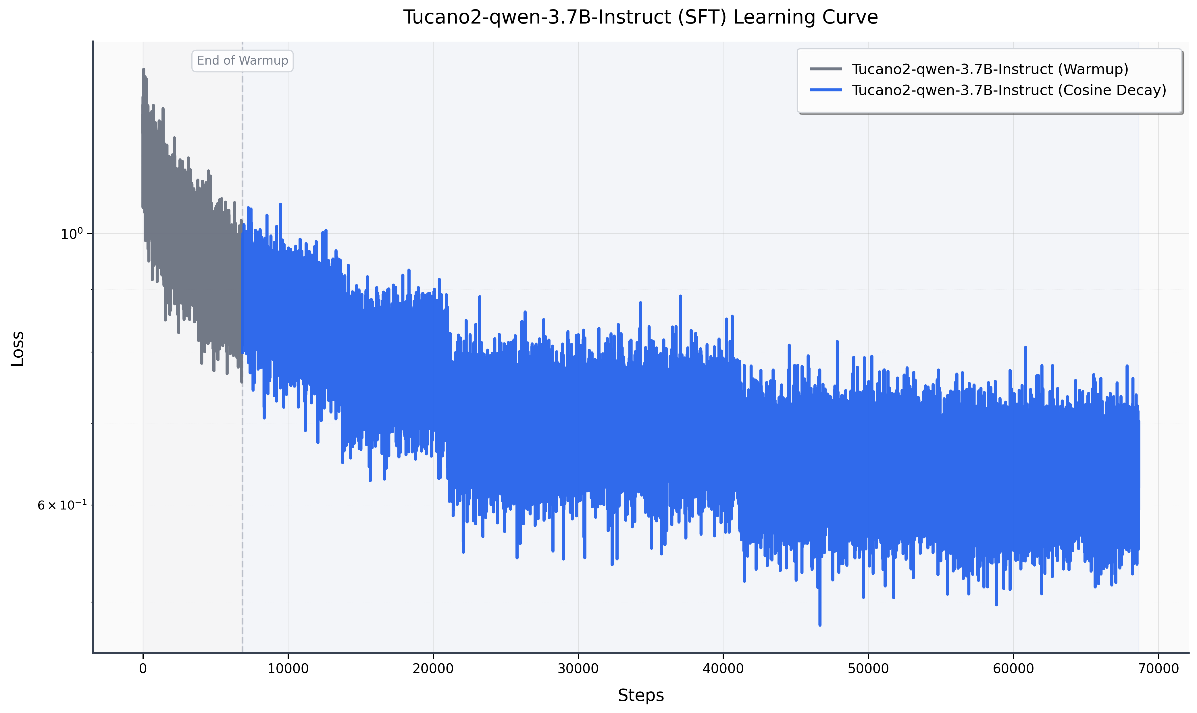The width and height of the screenshot is (1197, 713).
Task: Click the x-axis tick label 0
Action: [x=143, y=668]
